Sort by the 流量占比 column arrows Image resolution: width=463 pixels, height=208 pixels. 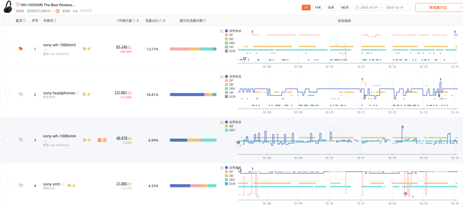[x=164, y=21]
